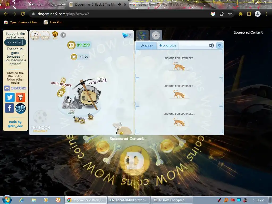This screenshot has height=204, width=272.
Task: Open the Google icon in address bar
Action: pos(213,14)
